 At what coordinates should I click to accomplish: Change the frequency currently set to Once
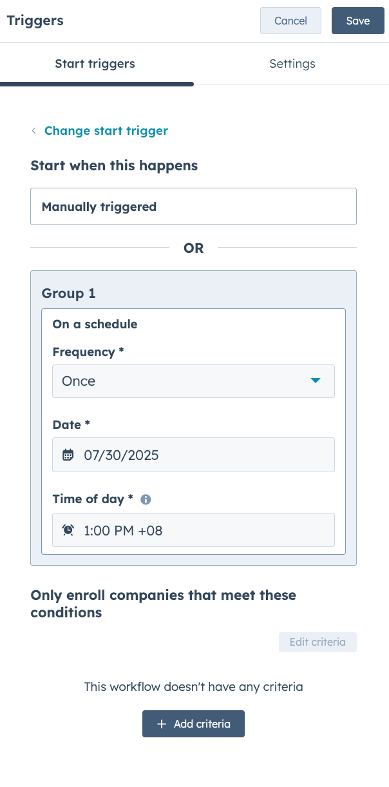tap(193, 381)
